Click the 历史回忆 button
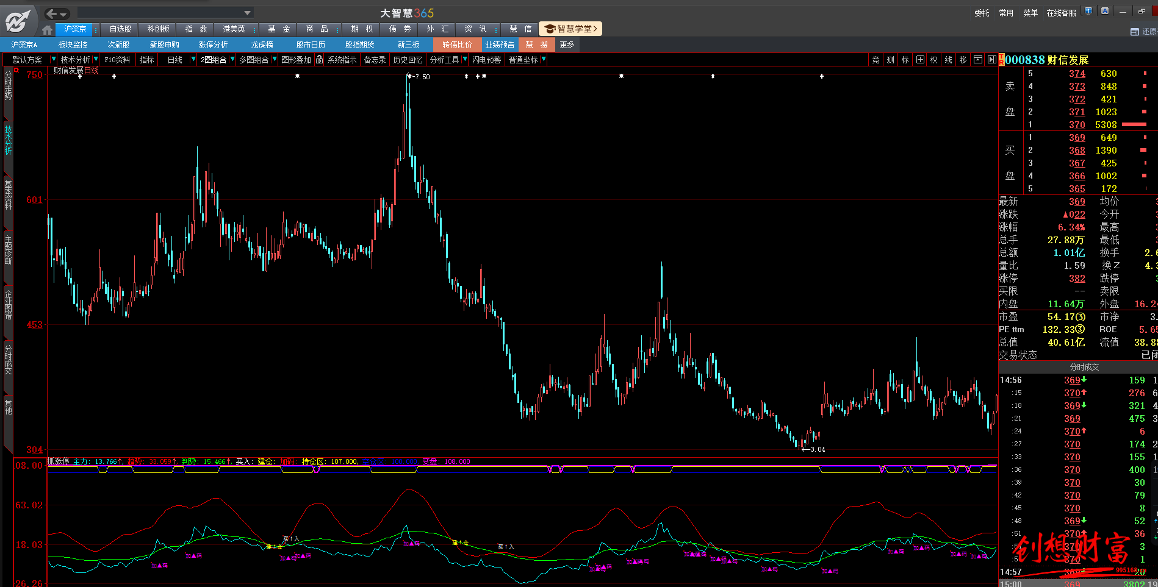1158x587 pixels. [x=408, y=60]
